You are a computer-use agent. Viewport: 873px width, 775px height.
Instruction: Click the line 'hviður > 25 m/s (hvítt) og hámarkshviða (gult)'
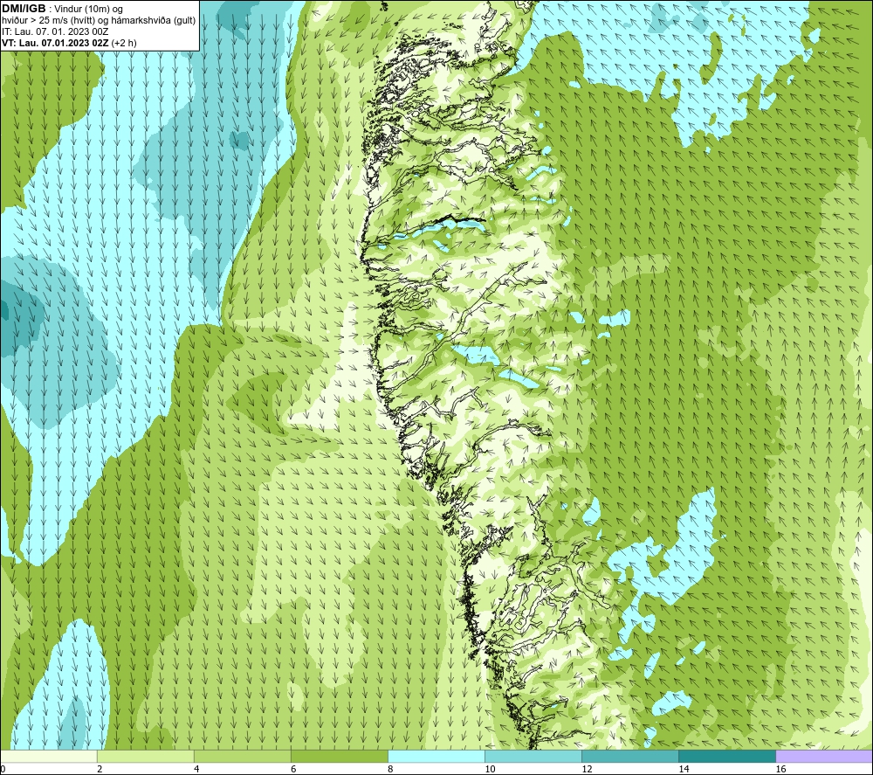tap(99, 20)
